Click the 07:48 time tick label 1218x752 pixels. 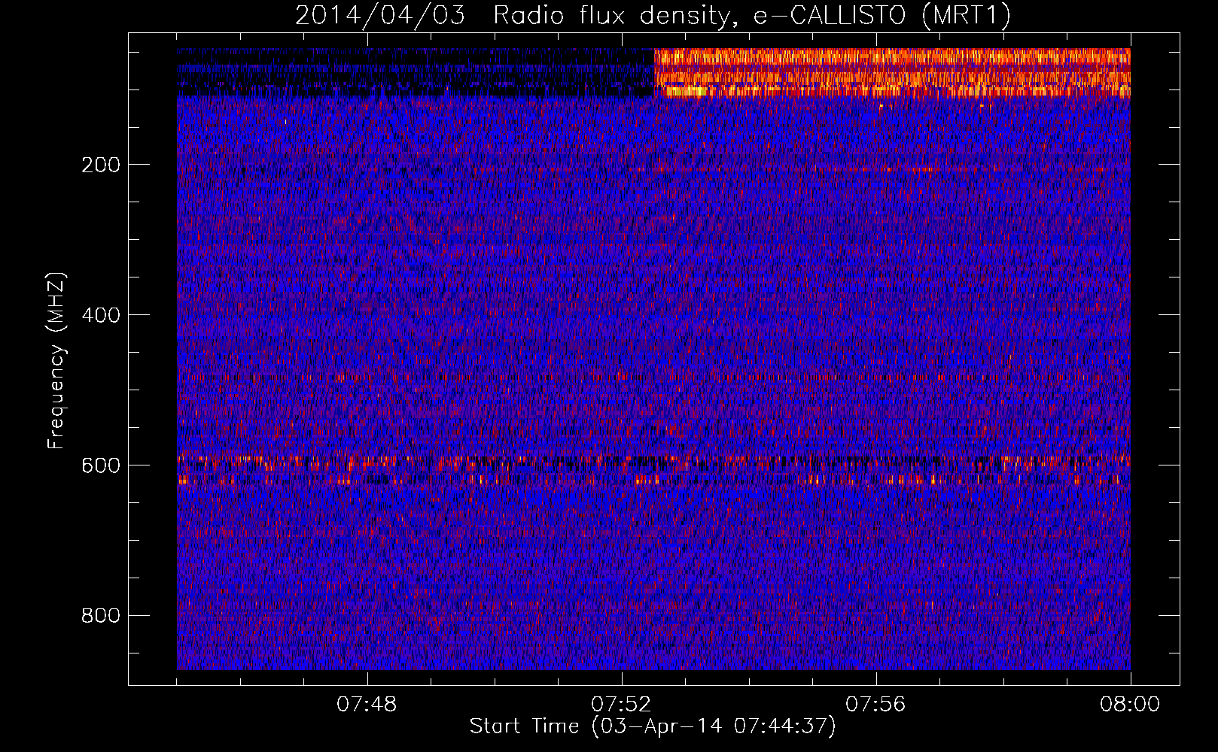(x=367, y=705)
